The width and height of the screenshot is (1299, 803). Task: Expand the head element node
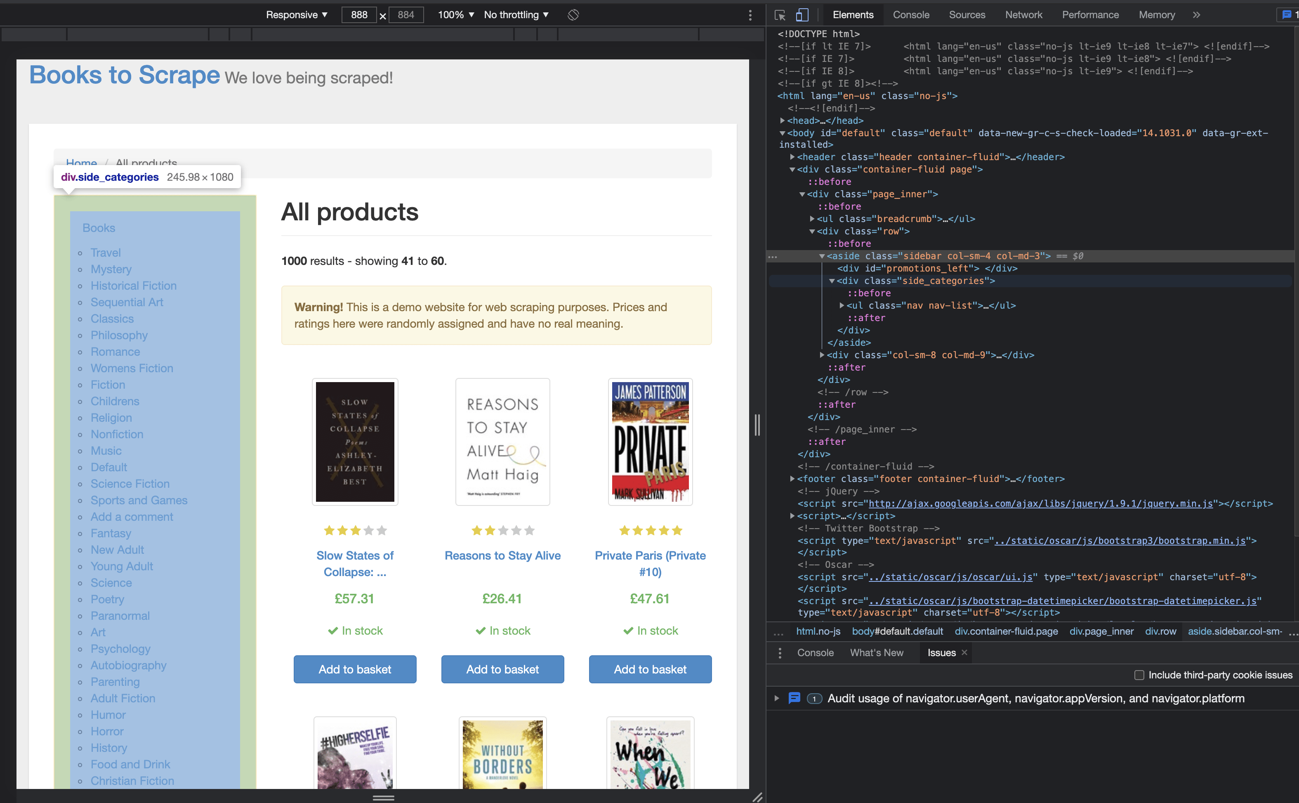783,120
